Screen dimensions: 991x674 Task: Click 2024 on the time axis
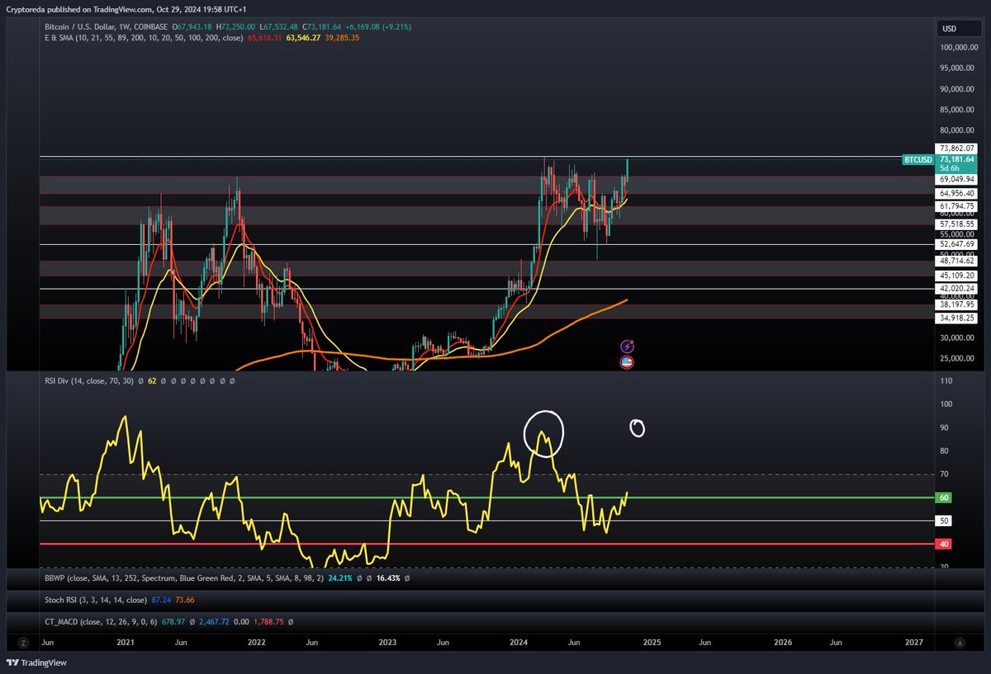click(519, 641)
